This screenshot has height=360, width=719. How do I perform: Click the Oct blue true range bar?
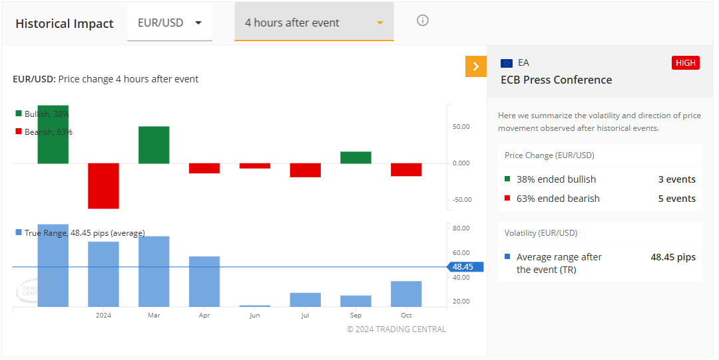pyautogui.click(x=406, y=294)
